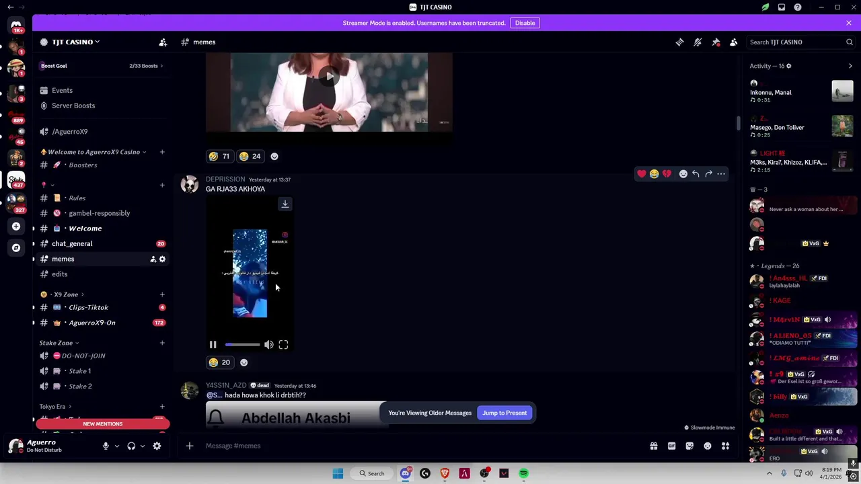Toggle the muted notification bell in header
This screenshot has height=484, width=861.
click(x=698, y=42)
